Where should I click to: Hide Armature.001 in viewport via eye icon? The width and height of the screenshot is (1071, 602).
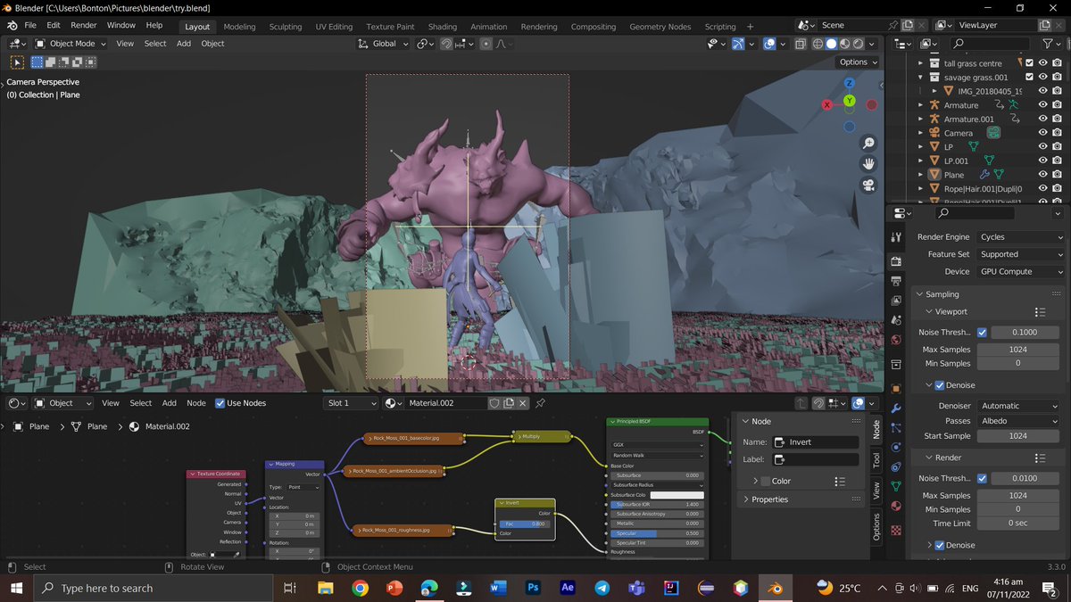[1042, 119]
